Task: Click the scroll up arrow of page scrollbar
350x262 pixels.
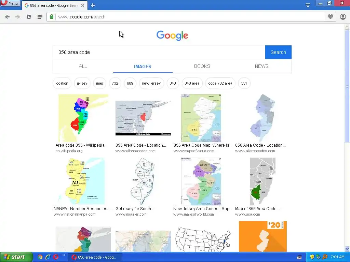Action: [x=347, y=27]
